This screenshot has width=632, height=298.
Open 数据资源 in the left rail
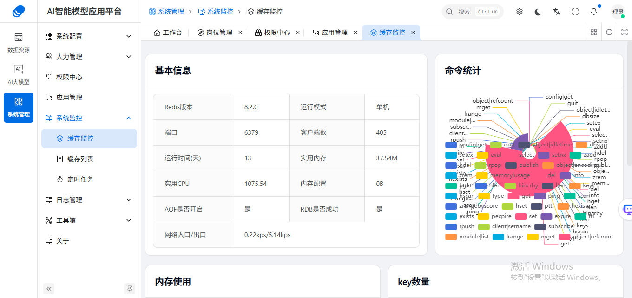[x=19, y=43]
